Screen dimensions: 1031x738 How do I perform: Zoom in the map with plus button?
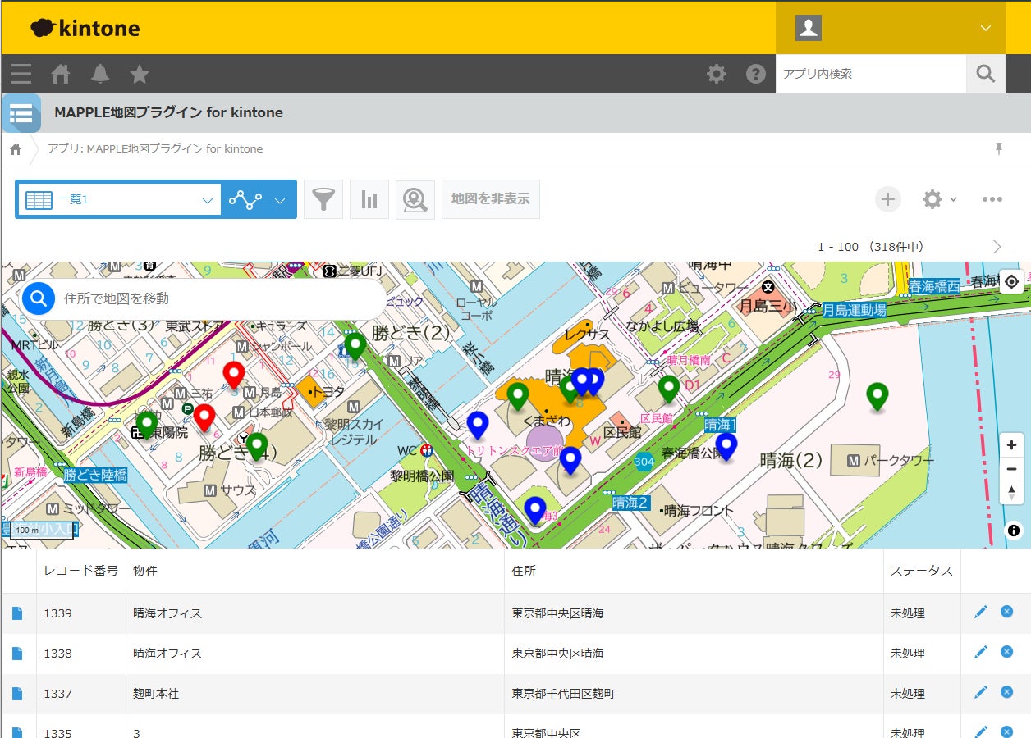[1011, 445]
